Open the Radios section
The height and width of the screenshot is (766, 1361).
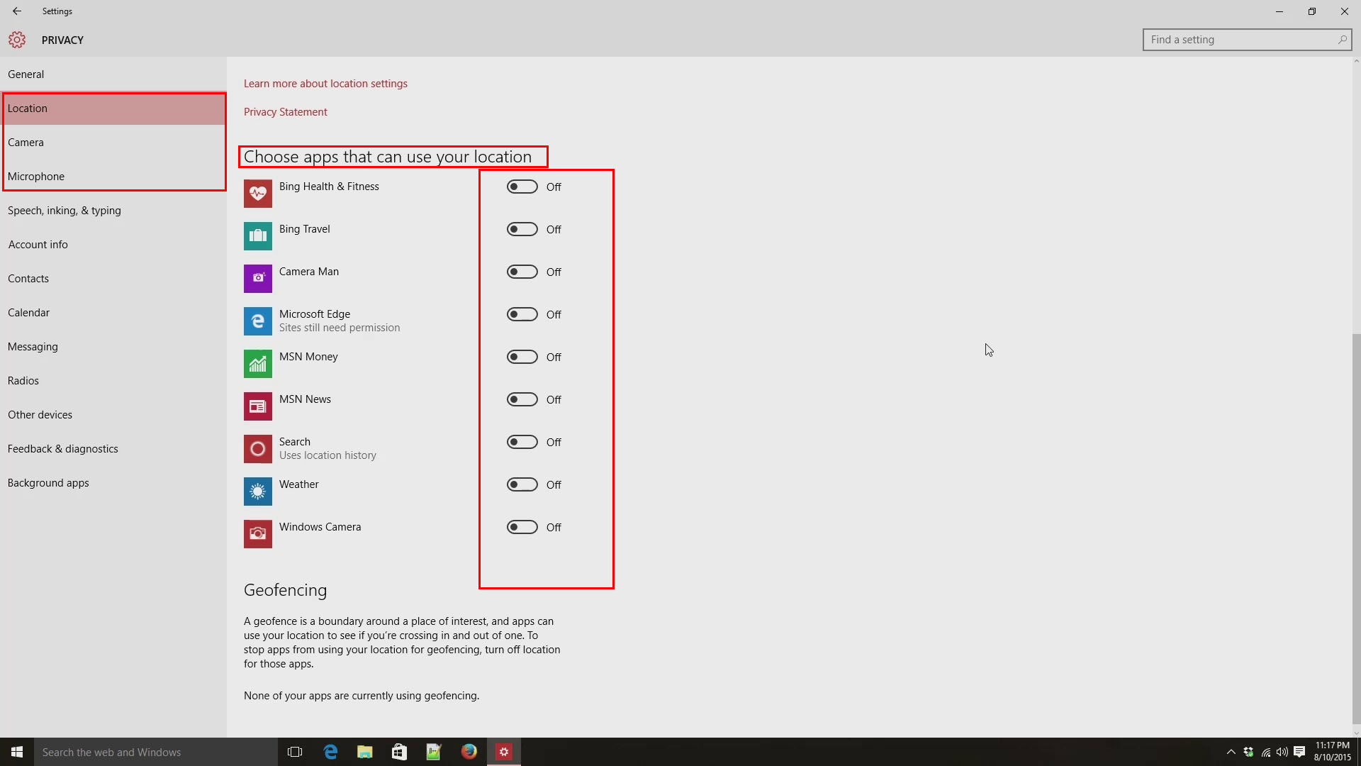113,381
